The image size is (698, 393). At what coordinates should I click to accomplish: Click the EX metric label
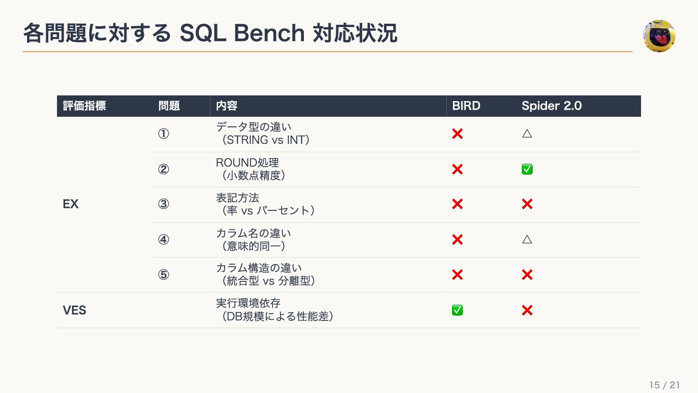coord(71,204)
